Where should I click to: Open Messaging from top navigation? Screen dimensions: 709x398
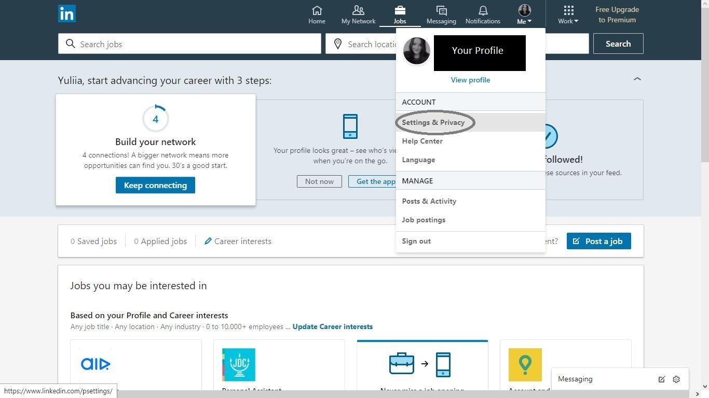441,15
